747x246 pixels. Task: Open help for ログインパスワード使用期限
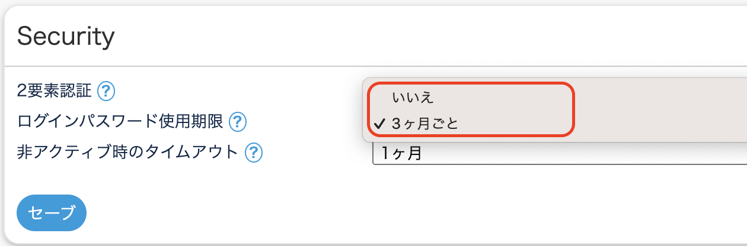tap(238, 122)
